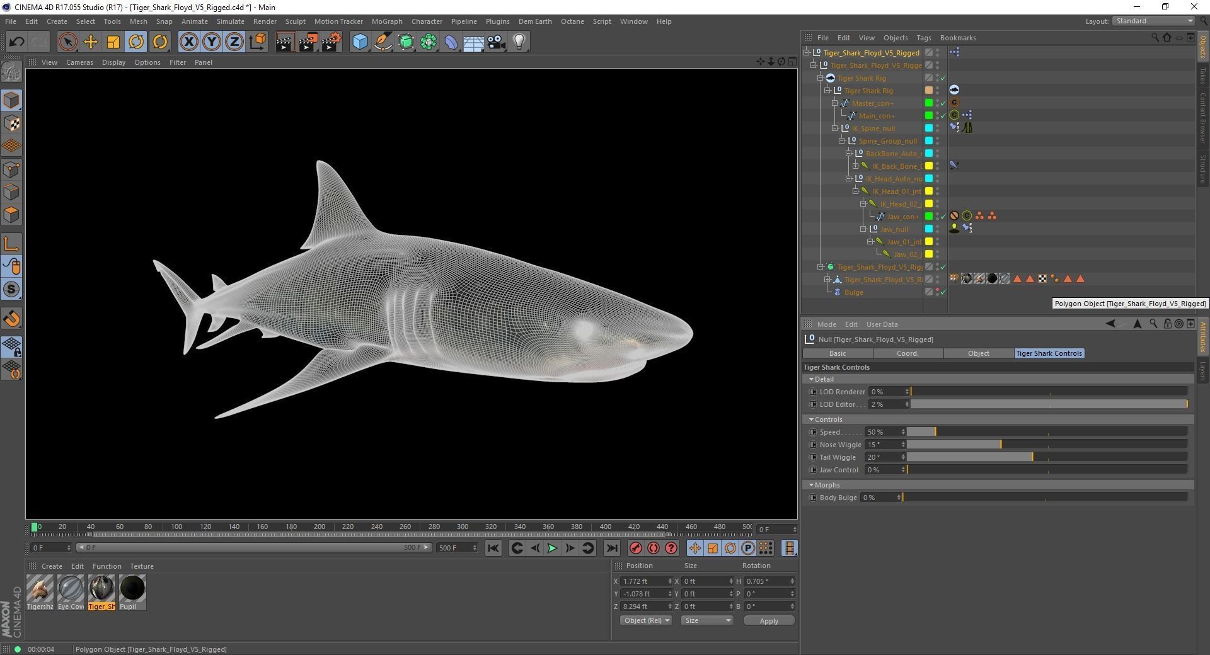Image resolution: width=1210 pixels, height=655 pixels.
Task: Open keyframe selection question-mark icon
Action: 671,548
